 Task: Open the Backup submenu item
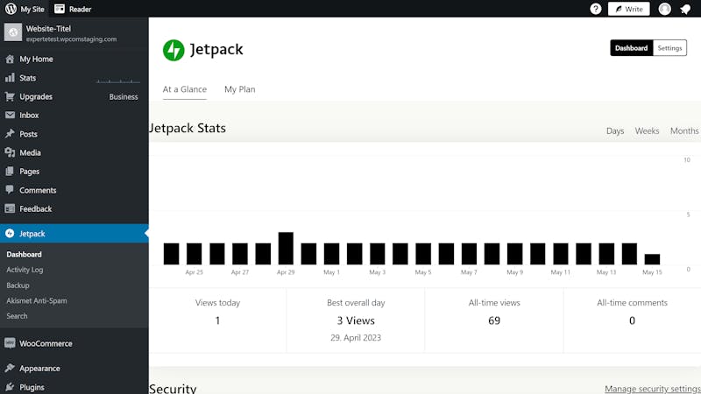pos(18,285)
